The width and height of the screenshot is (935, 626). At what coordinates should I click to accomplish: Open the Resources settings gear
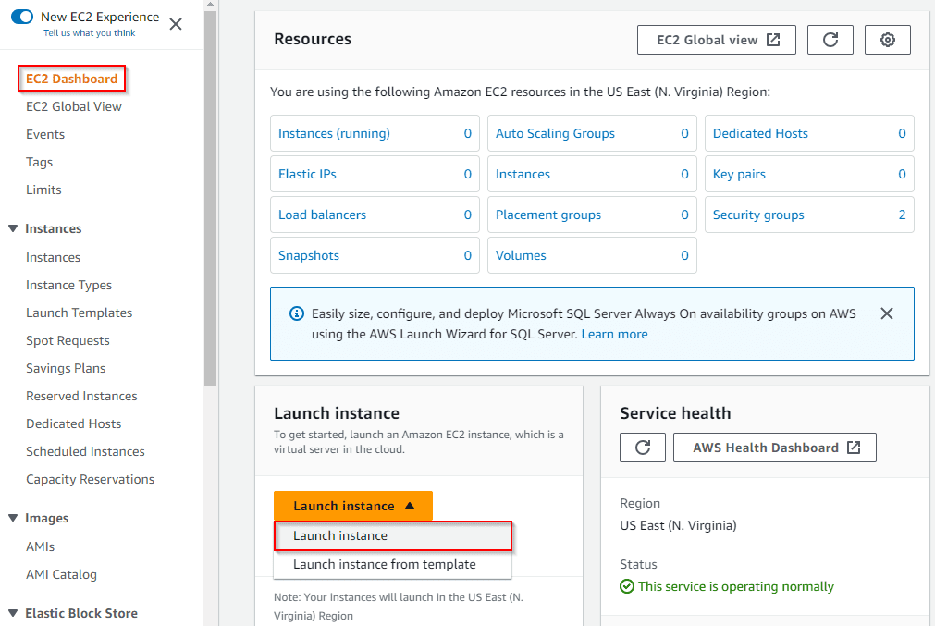[887, 40]
